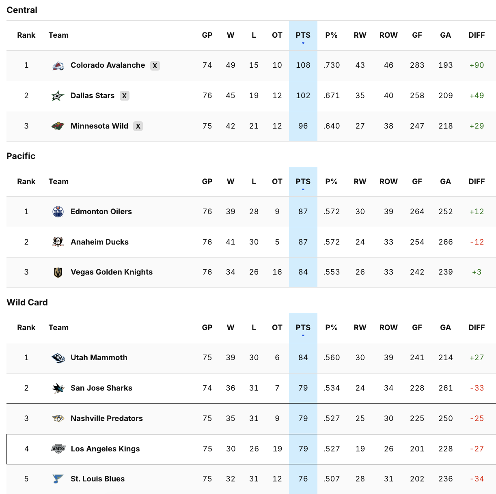Click the PTS sort arrow in Wild Card standings
This screenshot has width=496, height=494.
303,334
